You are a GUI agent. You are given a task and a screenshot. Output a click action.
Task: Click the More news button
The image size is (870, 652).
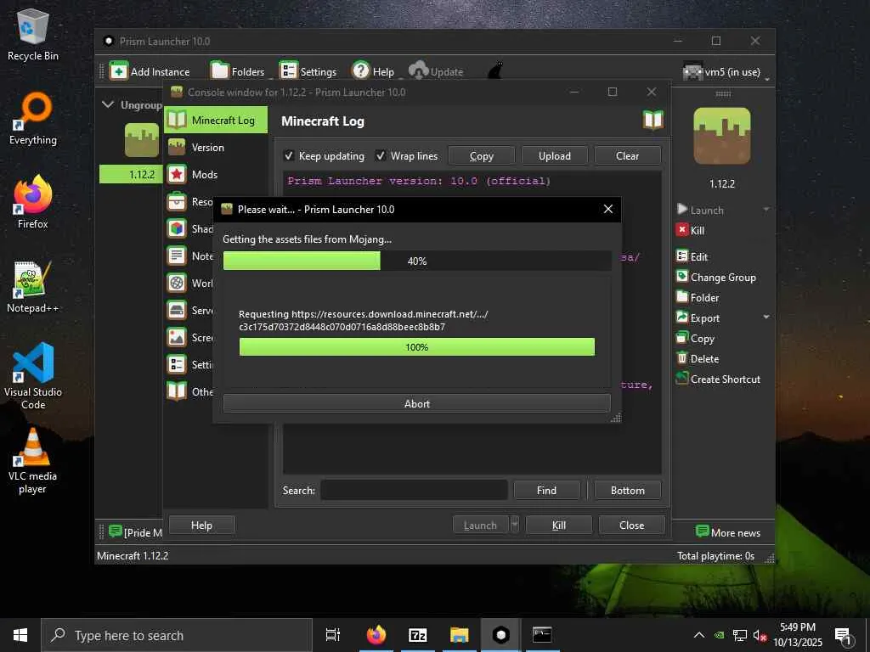coord(728,532)
